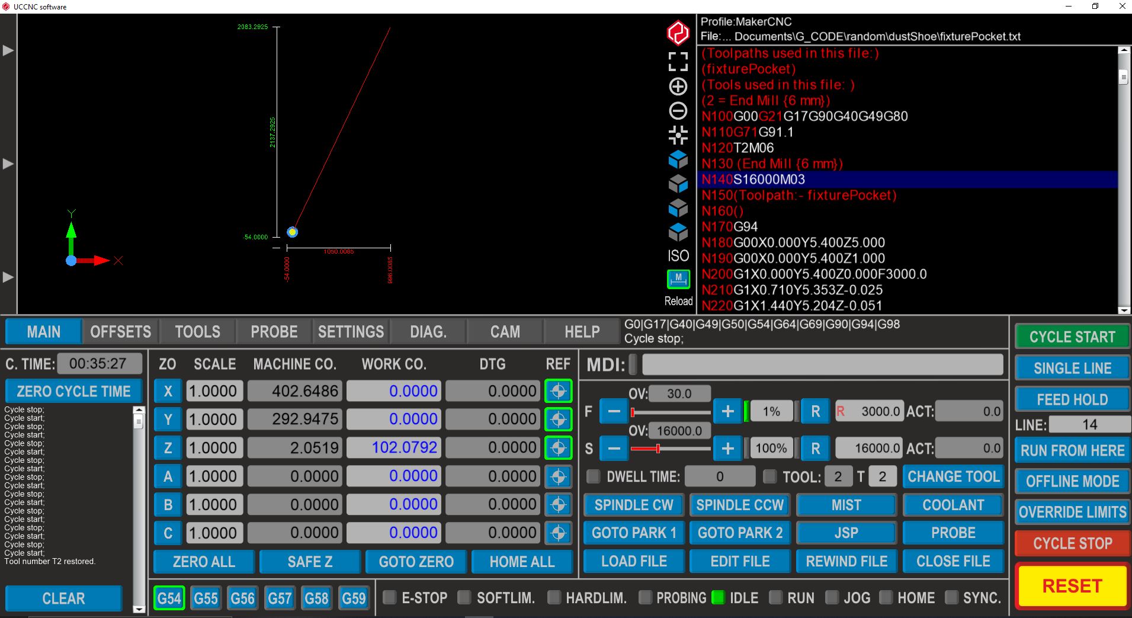Toggle the TOOL checkbox next to tool number
The image size is (1132, 618).
(769, 476)
